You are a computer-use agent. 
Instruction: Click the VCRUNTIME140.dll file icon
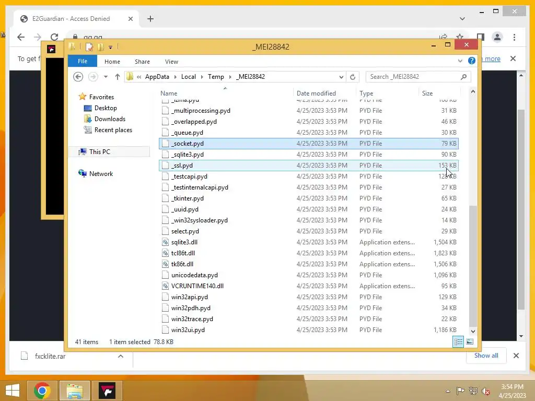pyautogui.click(x=165, y=286)
